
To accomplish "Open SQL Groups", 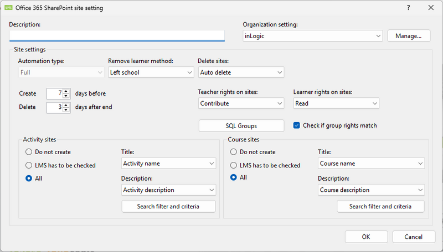I will tap(241, 126).
